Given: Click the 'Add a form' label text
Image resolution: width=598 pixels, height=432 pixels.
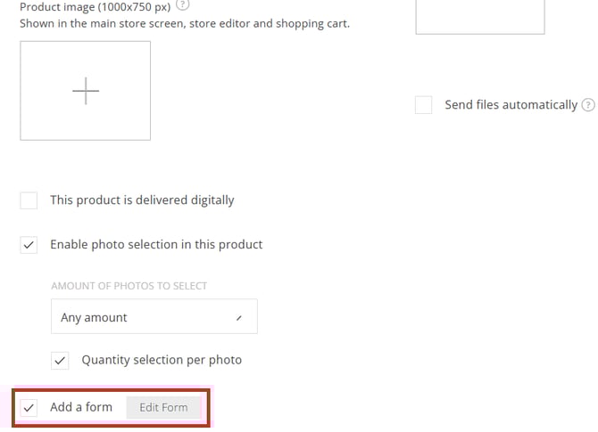Looking at the screenshot, I should pyautogui.click(x=81, y=407).
